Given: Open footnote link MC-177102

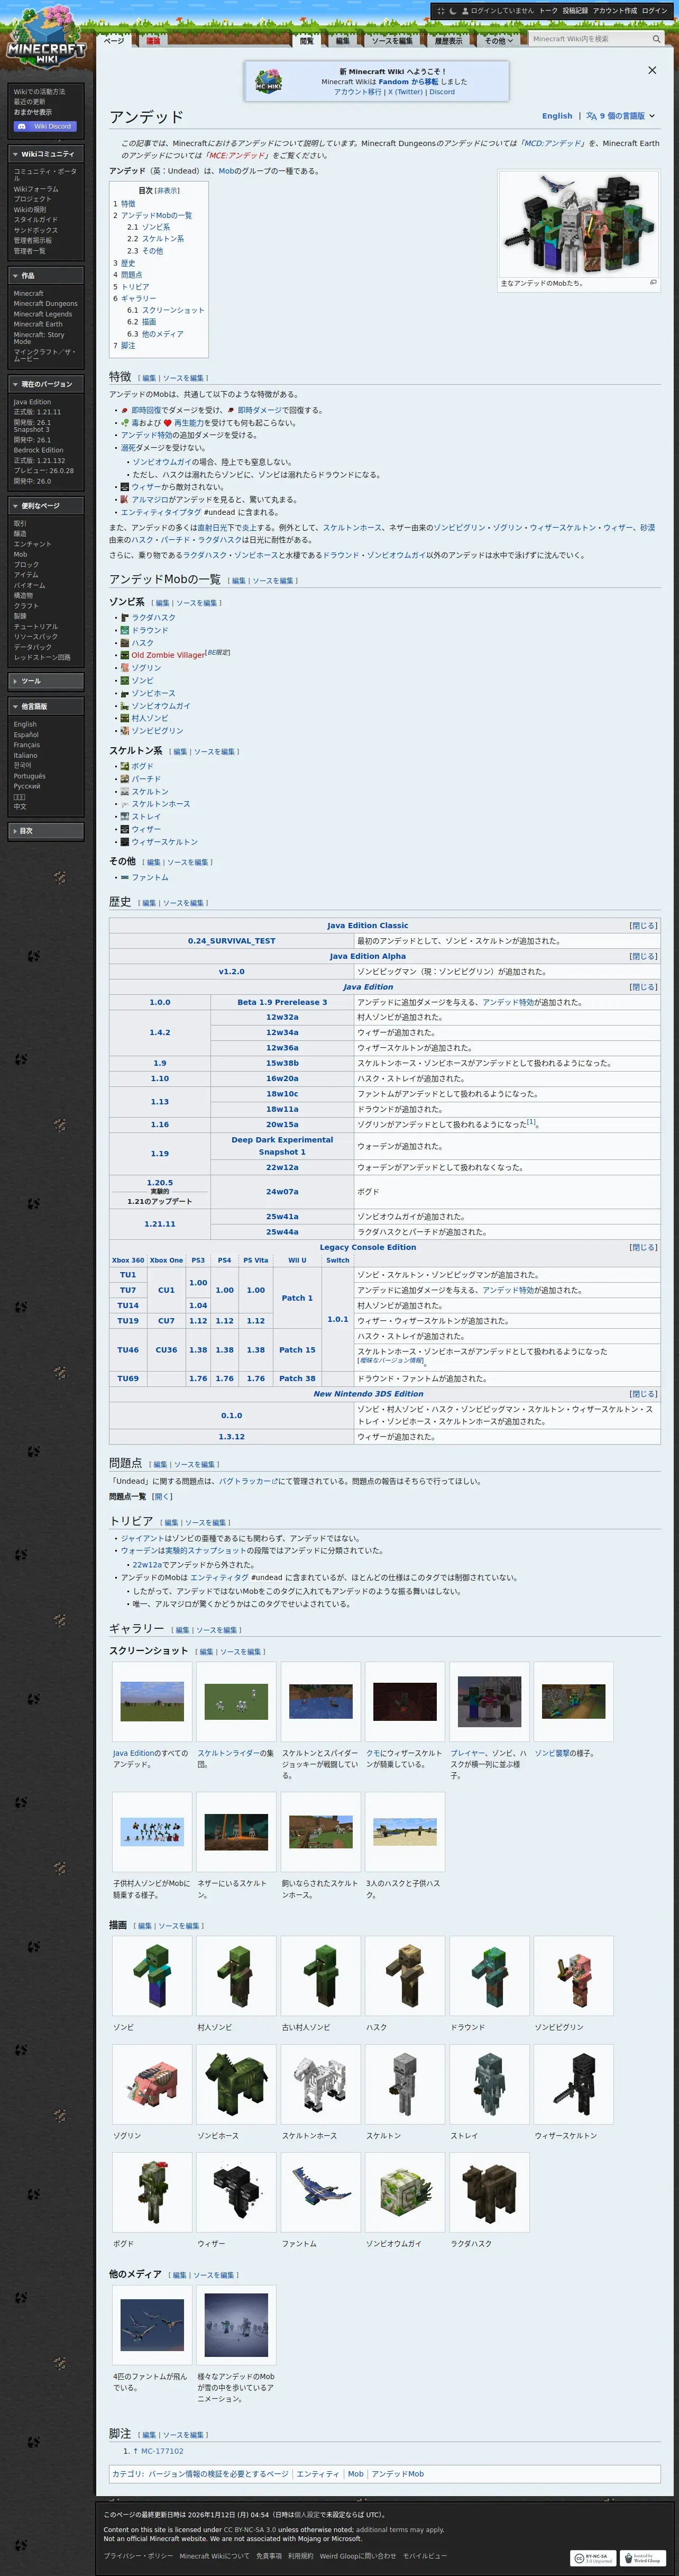Looking at the screenshot, I should [162, 2451].
